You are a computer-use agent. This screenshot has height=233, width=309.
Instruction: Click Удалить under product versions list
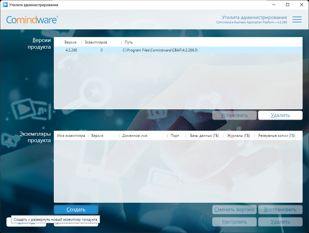[280, 115]
